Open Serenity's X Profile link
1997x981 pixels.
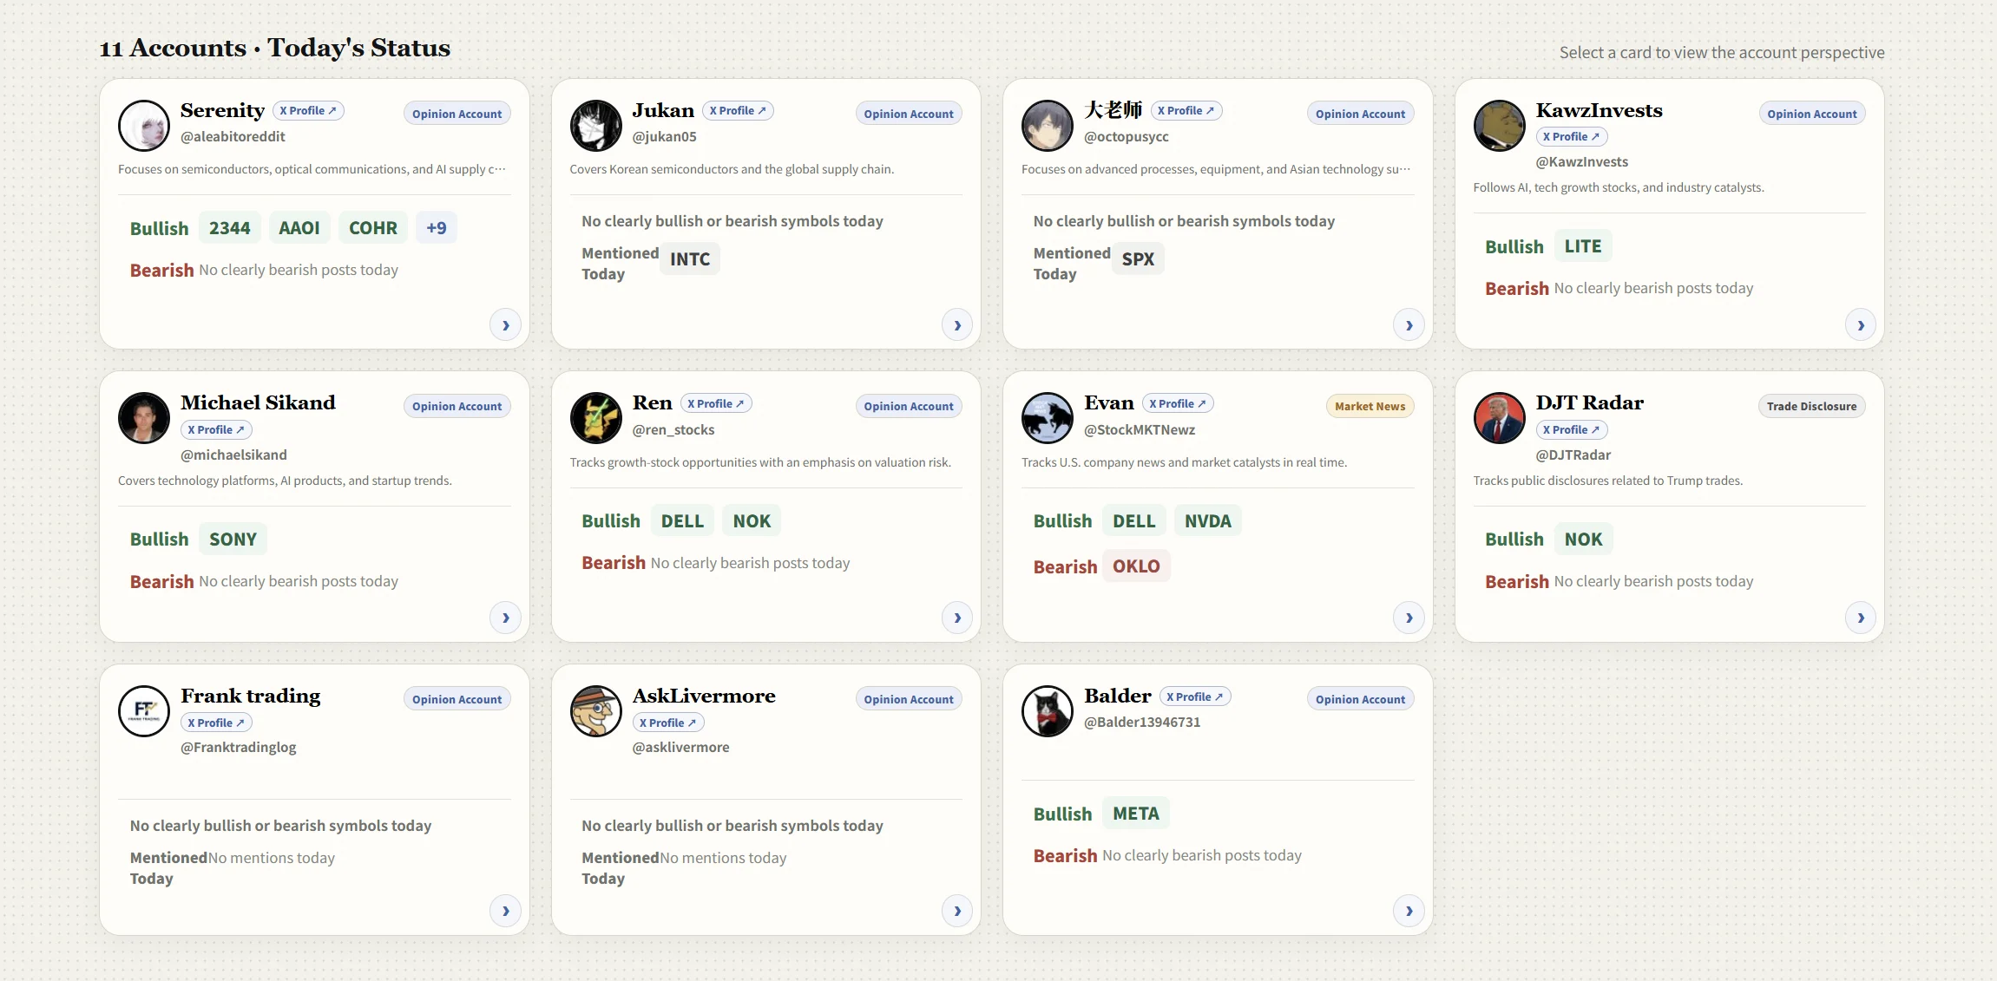[308, 111]
